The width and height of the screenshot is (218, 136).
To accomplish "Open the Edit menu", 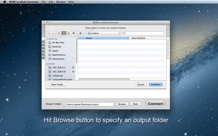I will (x=51, y=2).
